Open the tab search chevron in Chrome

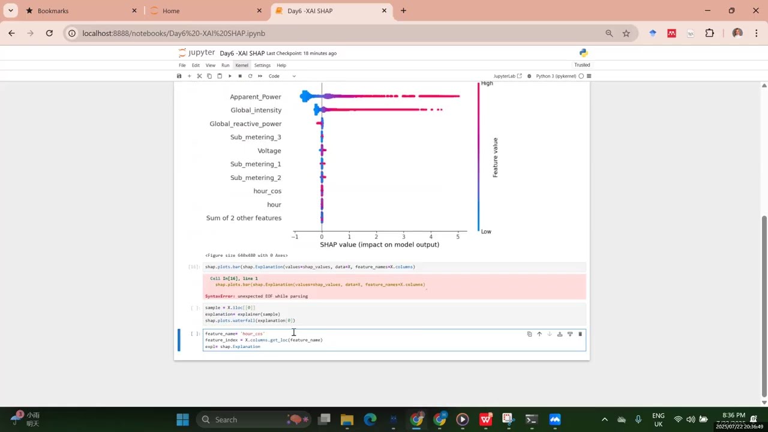pyautogui.click(x=10, y=11)
